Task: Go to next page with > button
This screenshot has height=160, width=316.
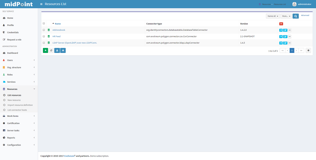Action: pyautogui.click(x=296, y=50)
